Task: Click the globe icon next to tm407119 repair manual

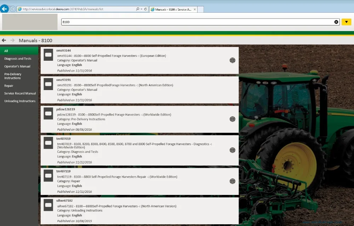Action: click(232, 181)
